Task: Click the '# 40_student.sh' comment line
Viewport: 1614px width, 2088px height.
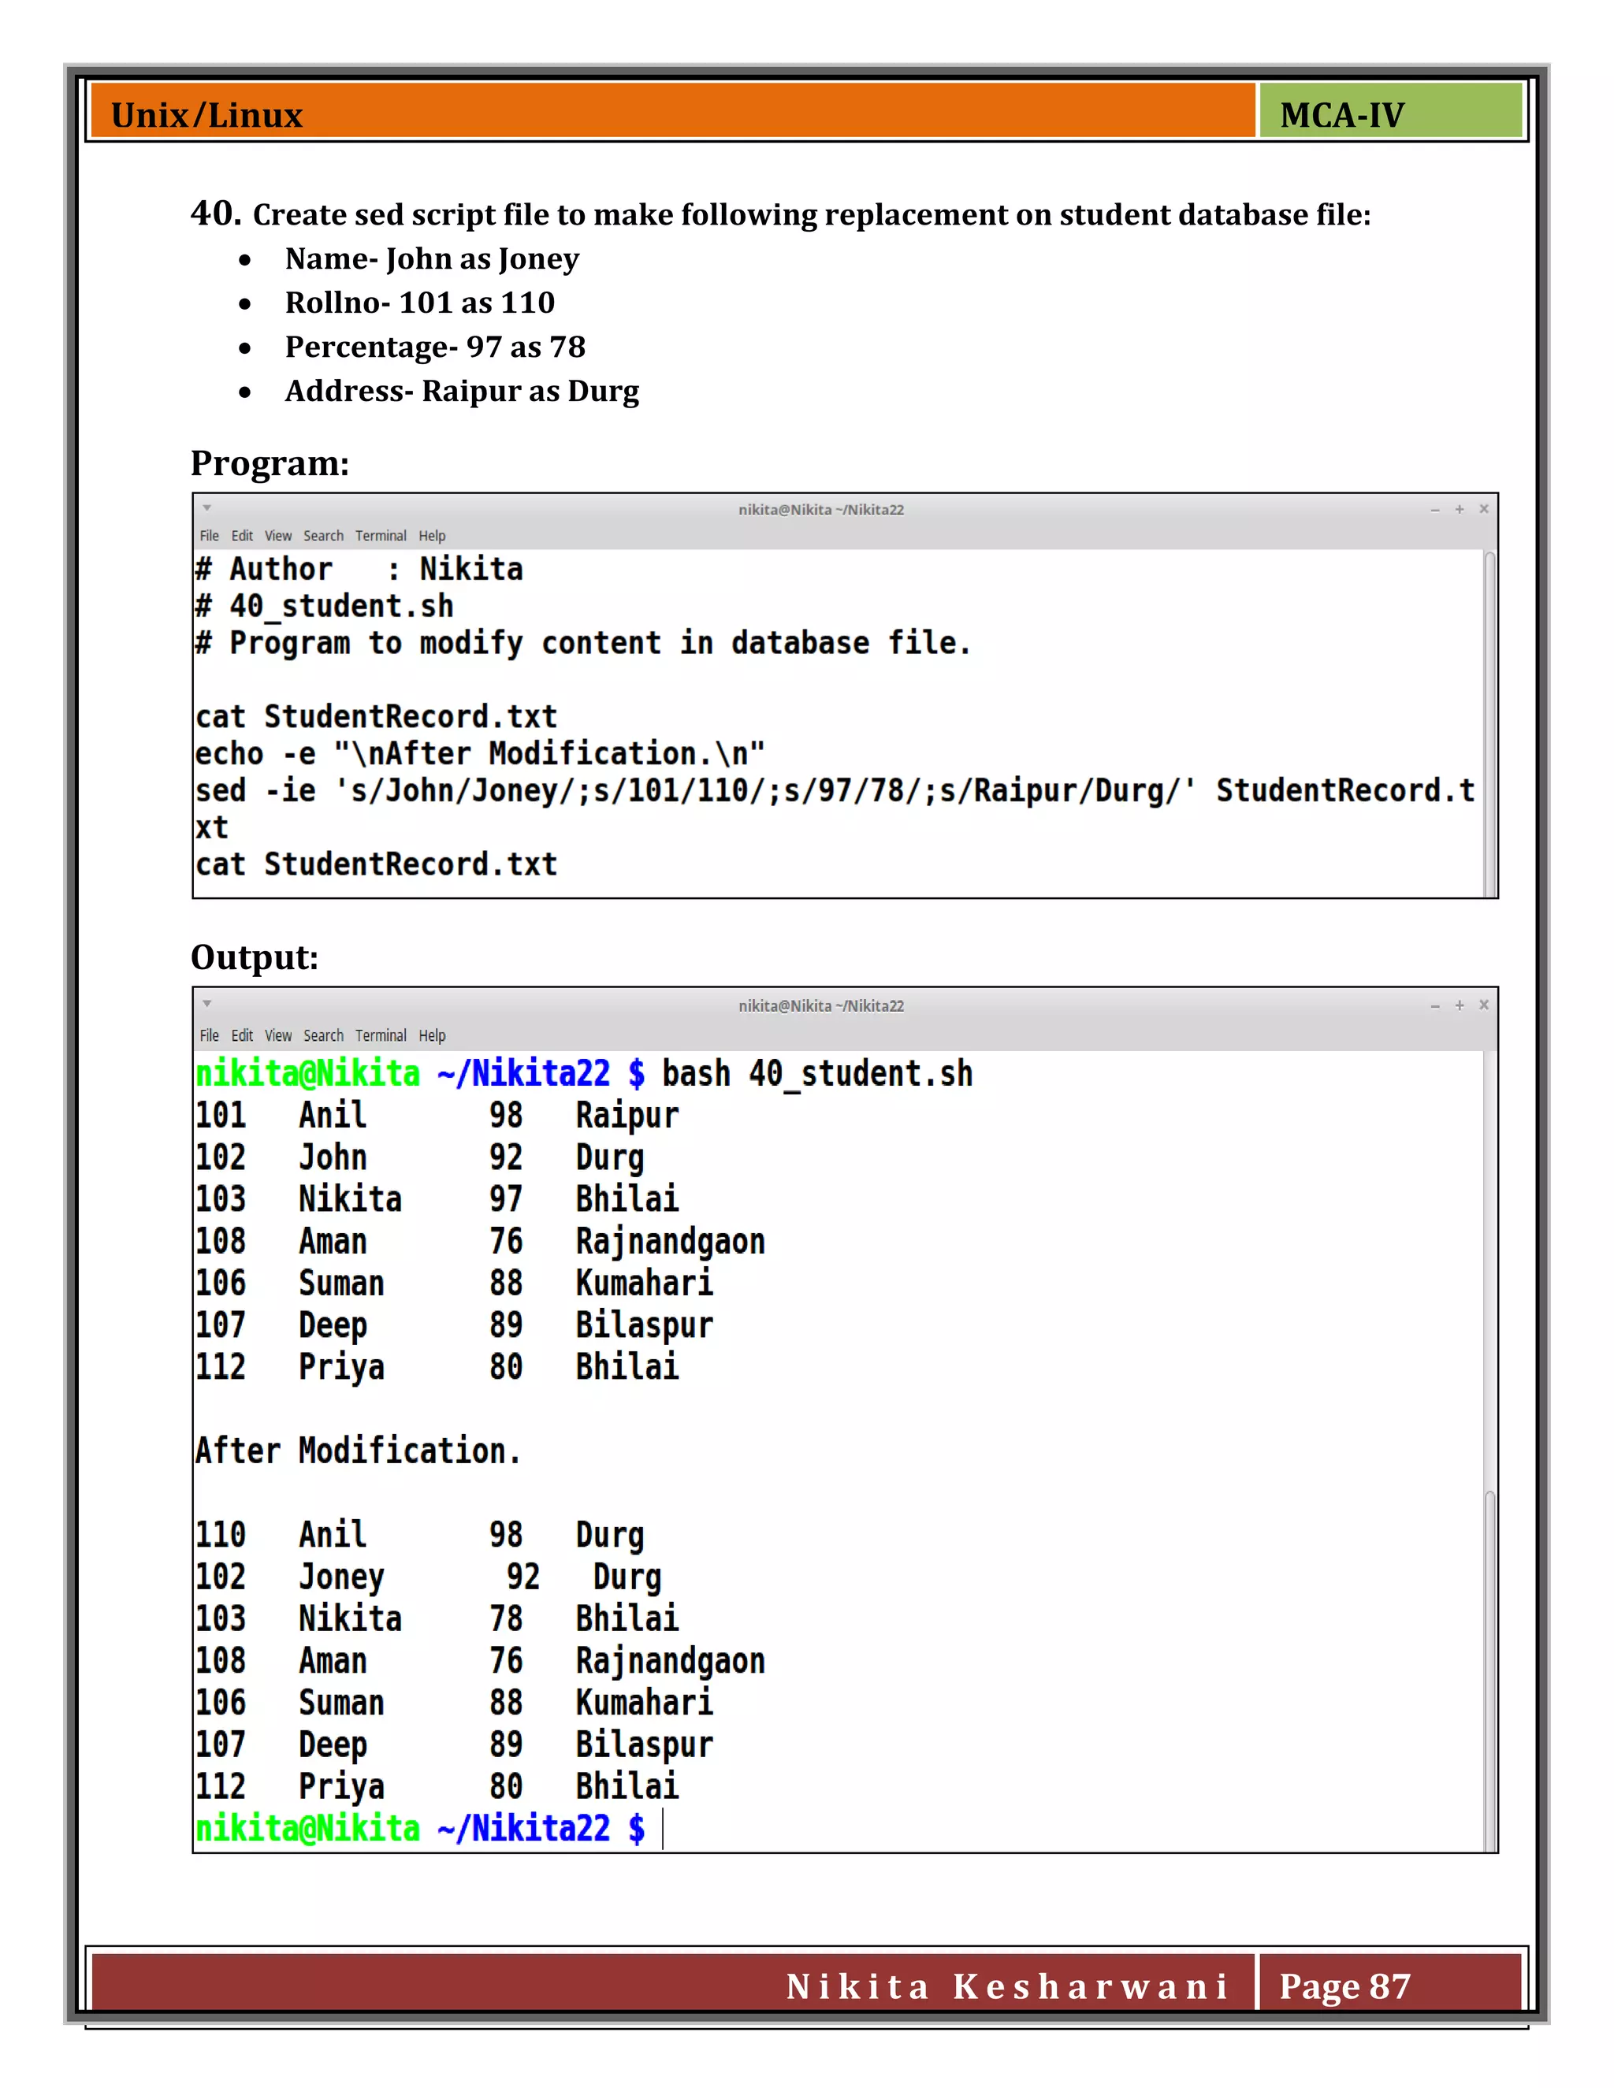Action: (x=325, y=606)
